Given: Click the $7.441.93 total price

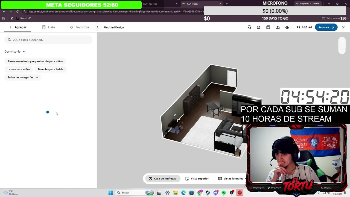Looking at the screenshot, I should 304,27.
